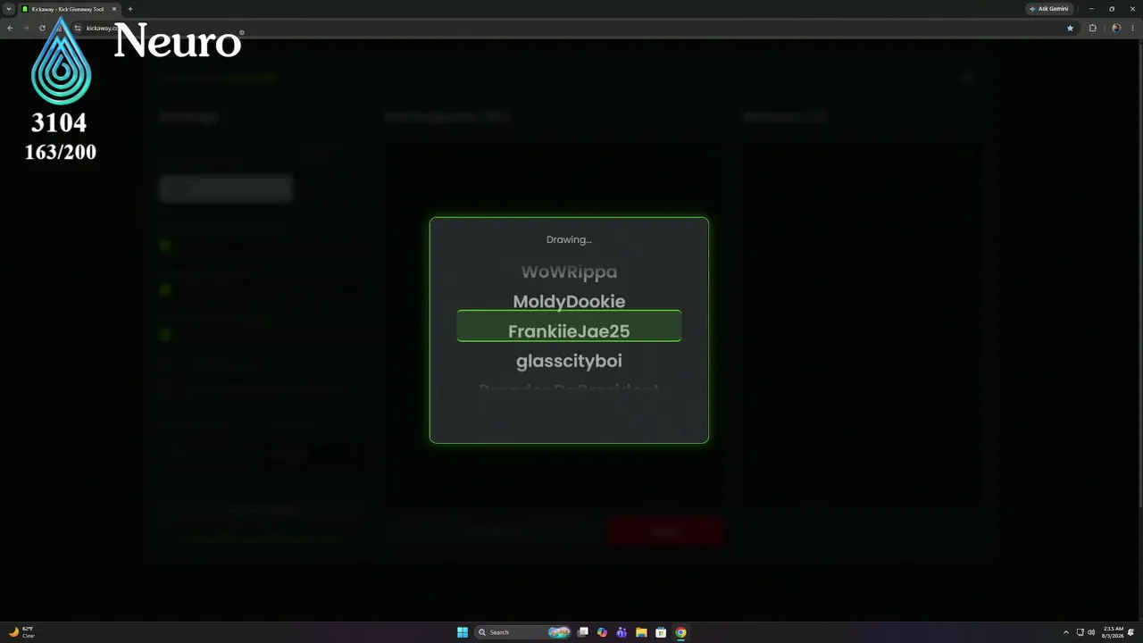Click the MoldyDookie name in the drawing list
The height and width of the screenshot is (643, 1143).
(569, 302)
